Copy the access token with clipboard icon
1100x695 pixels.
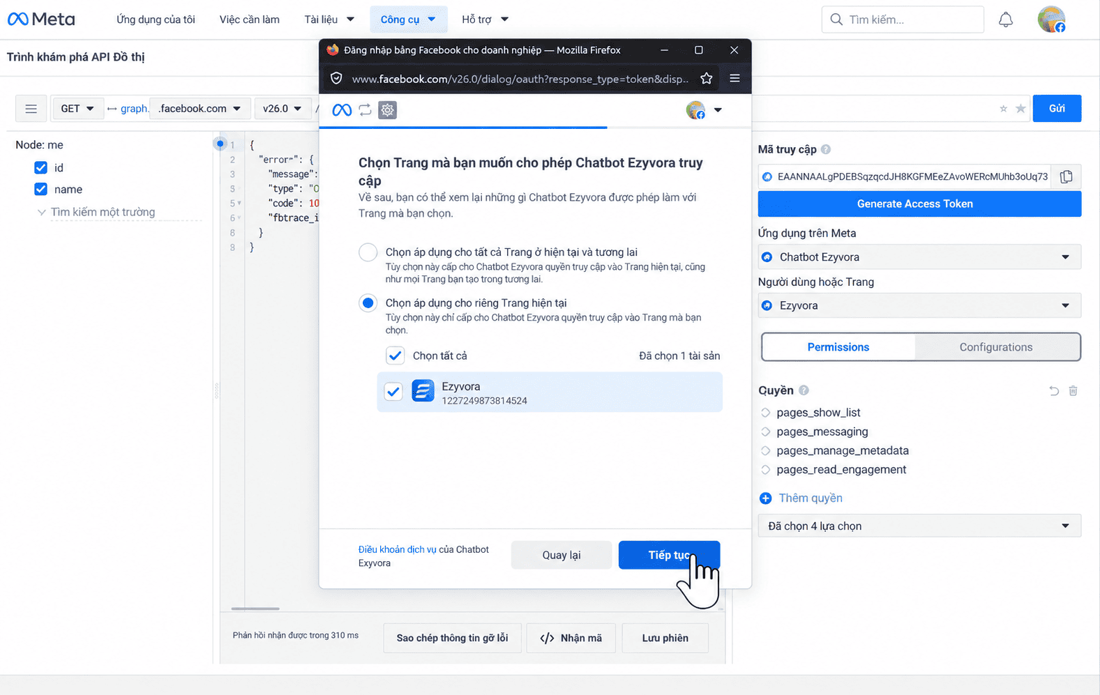1066,177
